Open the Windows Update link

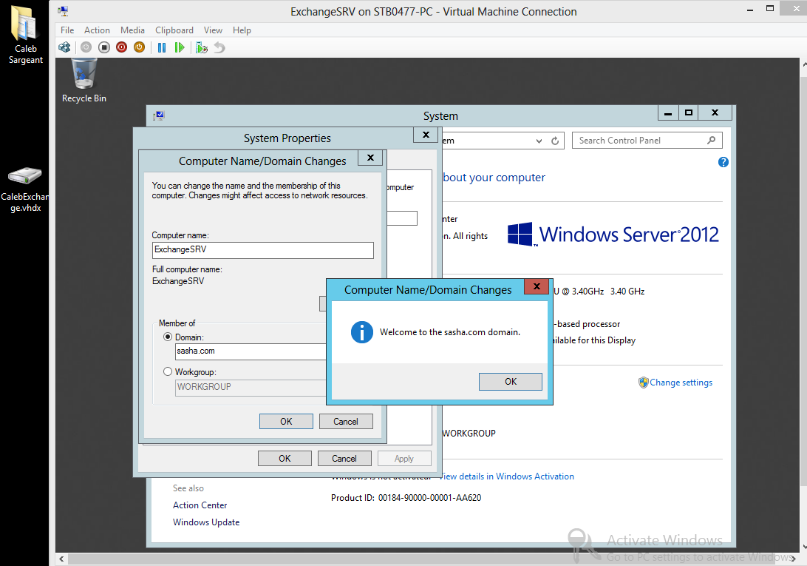206,522
